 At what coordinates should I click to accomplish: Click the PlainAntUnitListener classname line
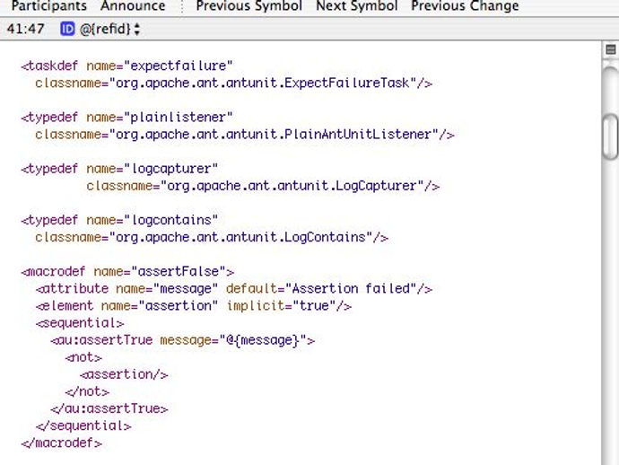click(245, 135)
